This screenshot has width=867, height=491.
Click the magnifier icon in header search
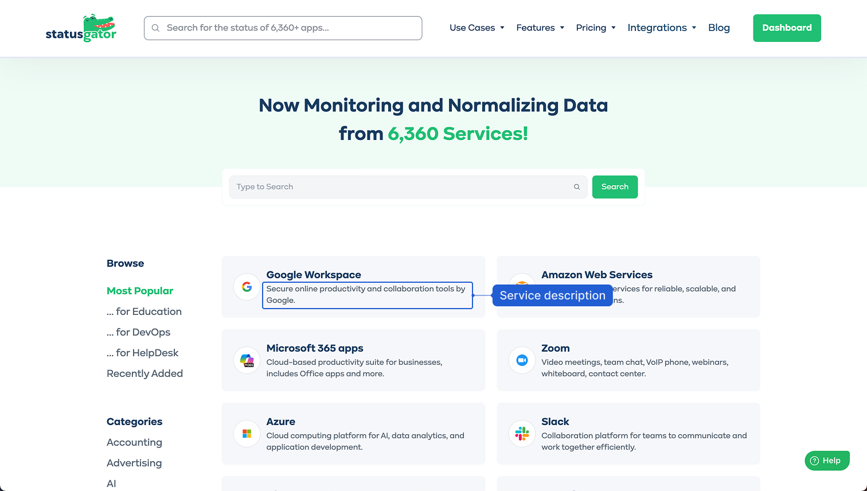point(155,28)
